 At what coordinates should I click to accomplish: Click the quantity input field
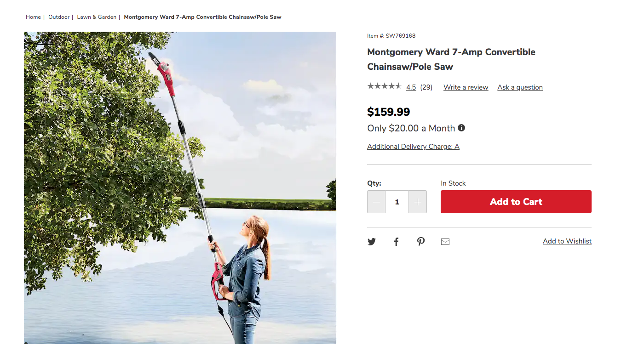click(397, 202)
